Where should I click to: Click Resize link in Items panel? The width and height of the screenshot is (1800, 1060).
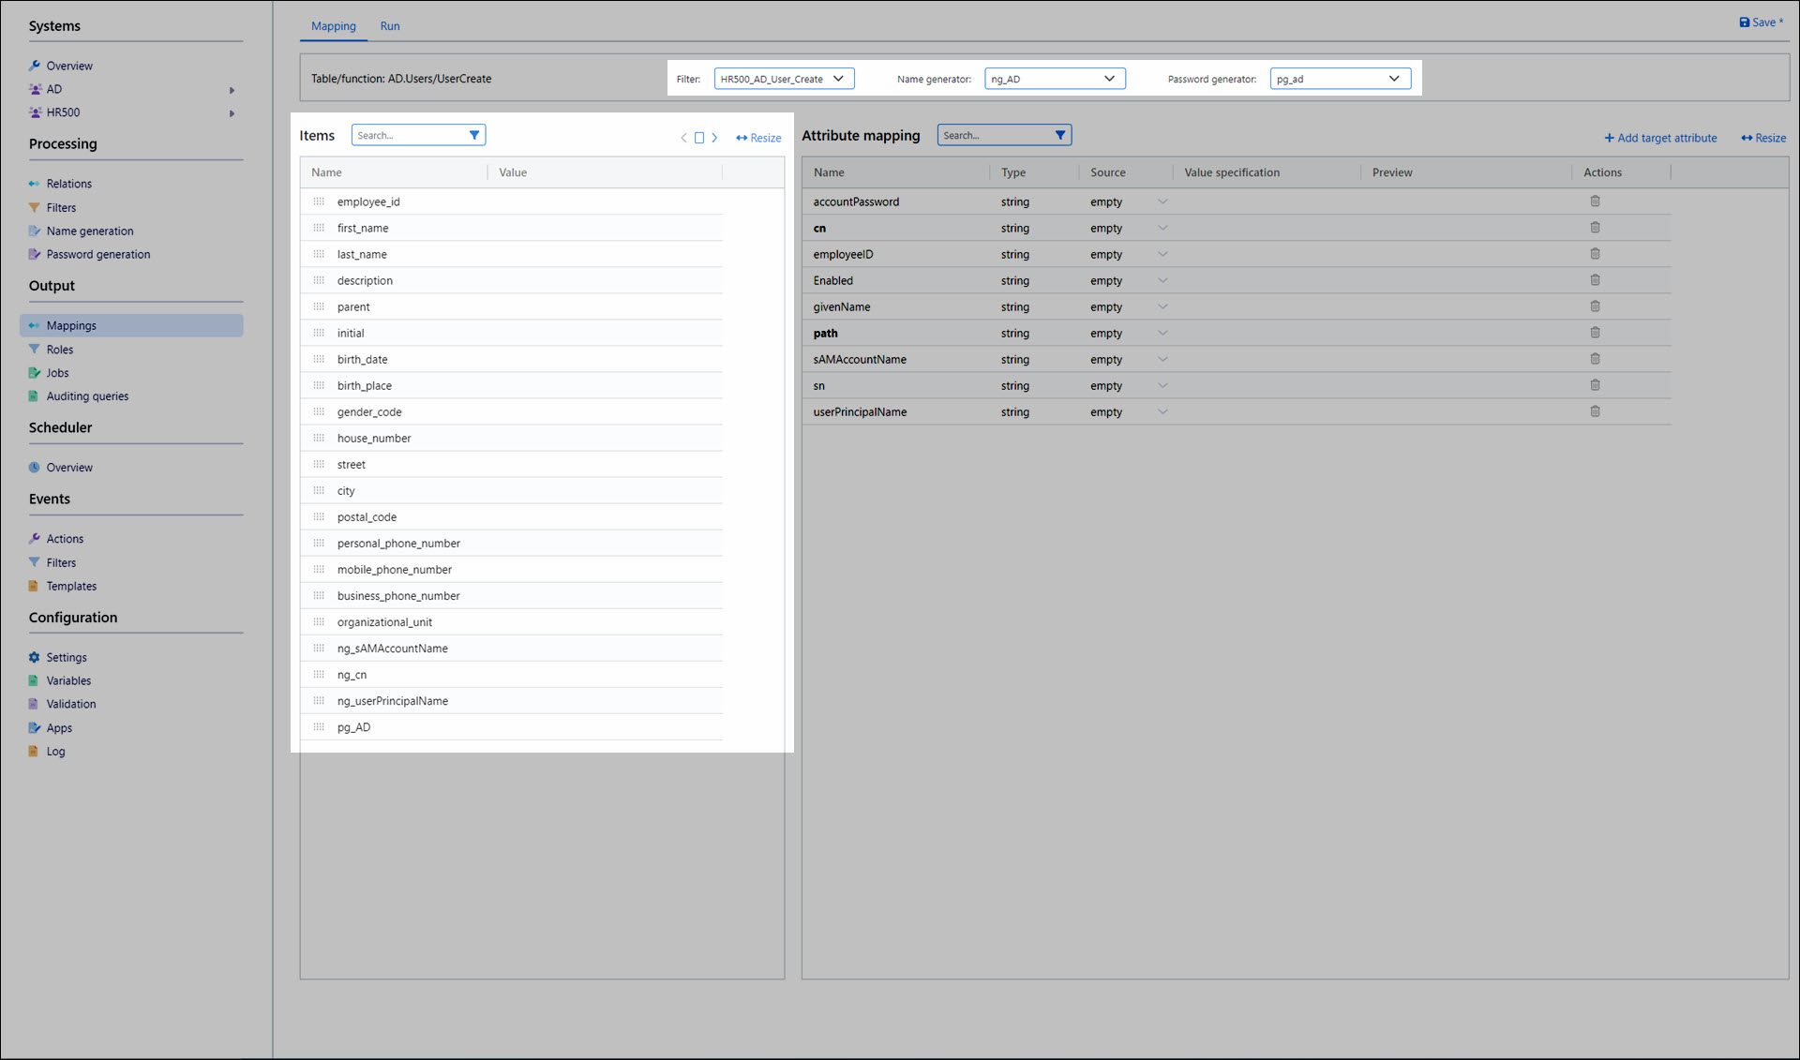tap(758, 138)
